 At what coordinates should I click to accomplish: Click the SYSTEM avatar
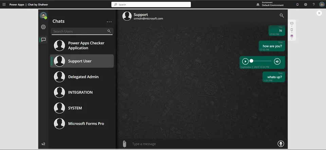[x=59, y=108]
